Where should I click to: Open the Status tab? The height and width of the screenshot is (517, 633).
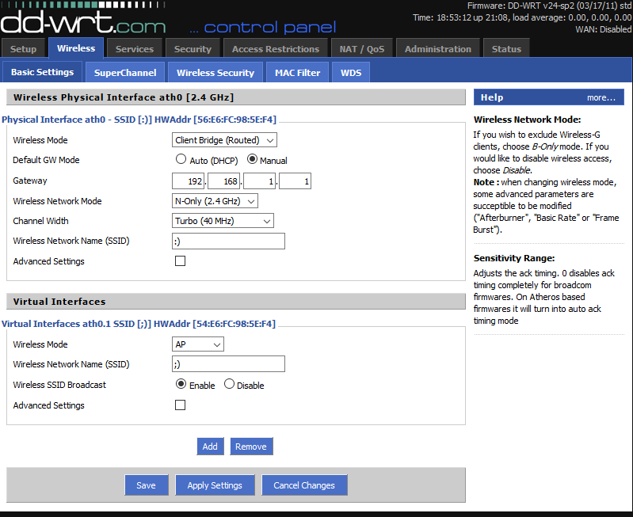click(506, 49)
